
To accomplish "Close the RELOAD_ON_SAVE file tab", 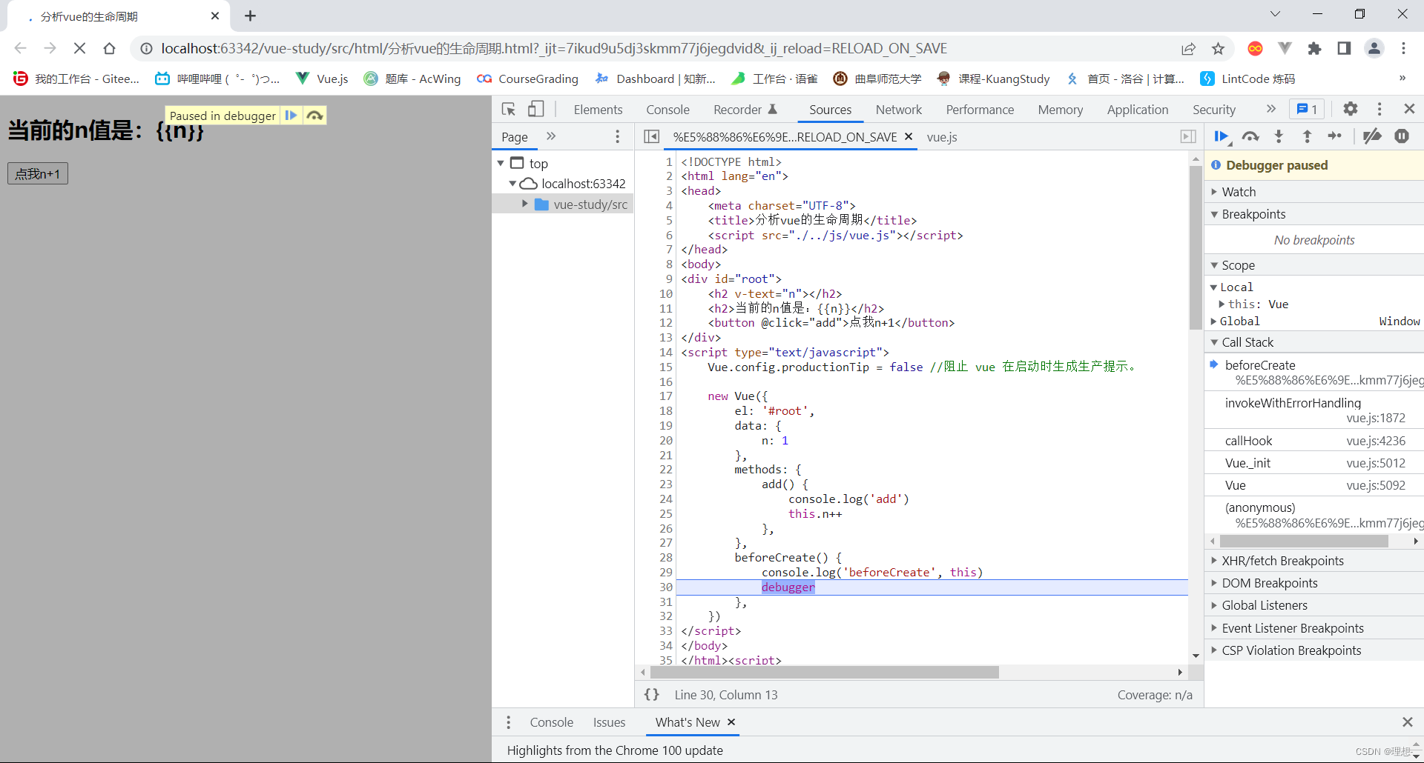I will 909,137.
